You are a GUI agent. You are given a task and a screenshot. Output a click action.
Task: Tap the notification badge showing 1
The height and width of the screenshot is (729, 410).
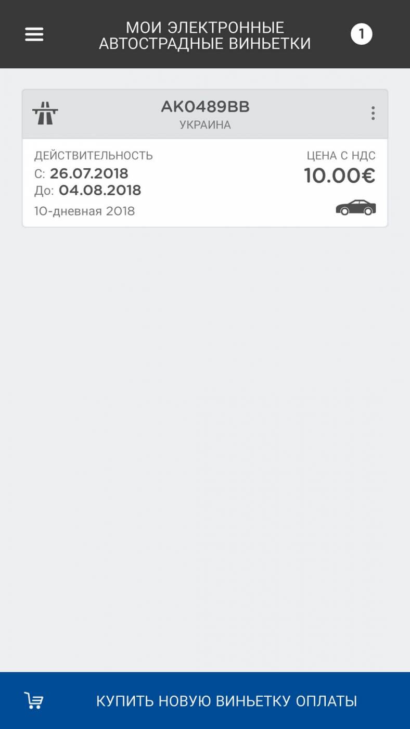361,35
